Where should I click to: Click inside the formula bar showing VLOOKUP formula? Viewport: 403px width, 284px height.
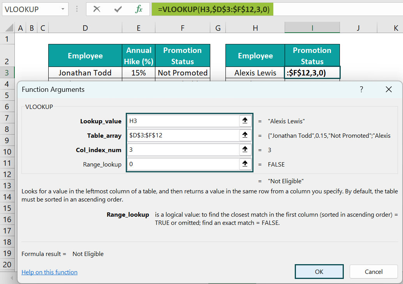point(212,9)
